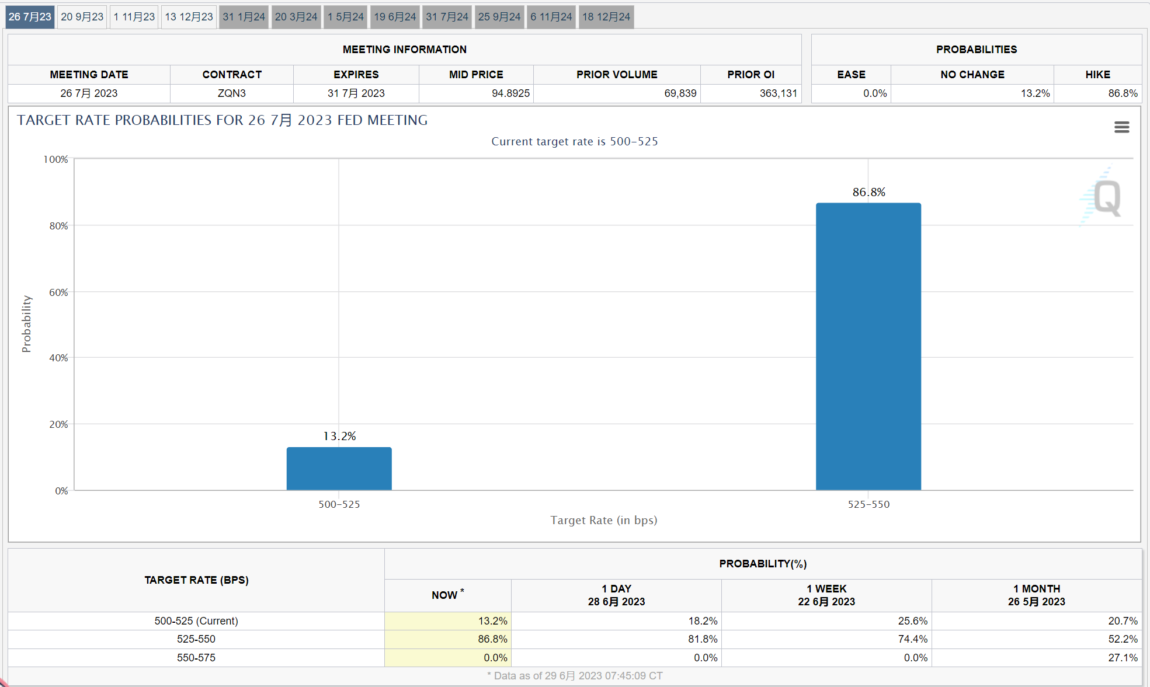Click the 13.2% blue bar
The height and width of the screenshot is (687, 1150).
click(x=339, y=469)
